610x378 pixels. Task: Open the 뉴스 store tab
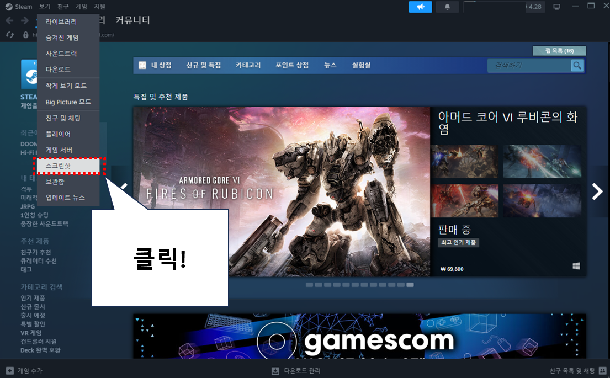[x=330, y=65]
